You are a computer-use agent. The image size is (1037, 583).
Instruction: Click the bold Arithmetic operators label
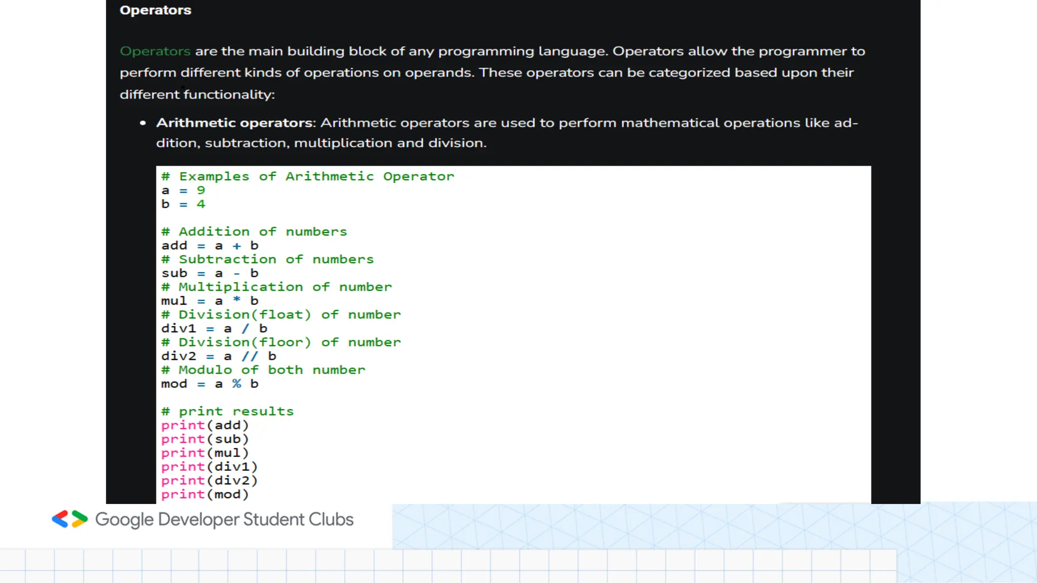(235, 123)
